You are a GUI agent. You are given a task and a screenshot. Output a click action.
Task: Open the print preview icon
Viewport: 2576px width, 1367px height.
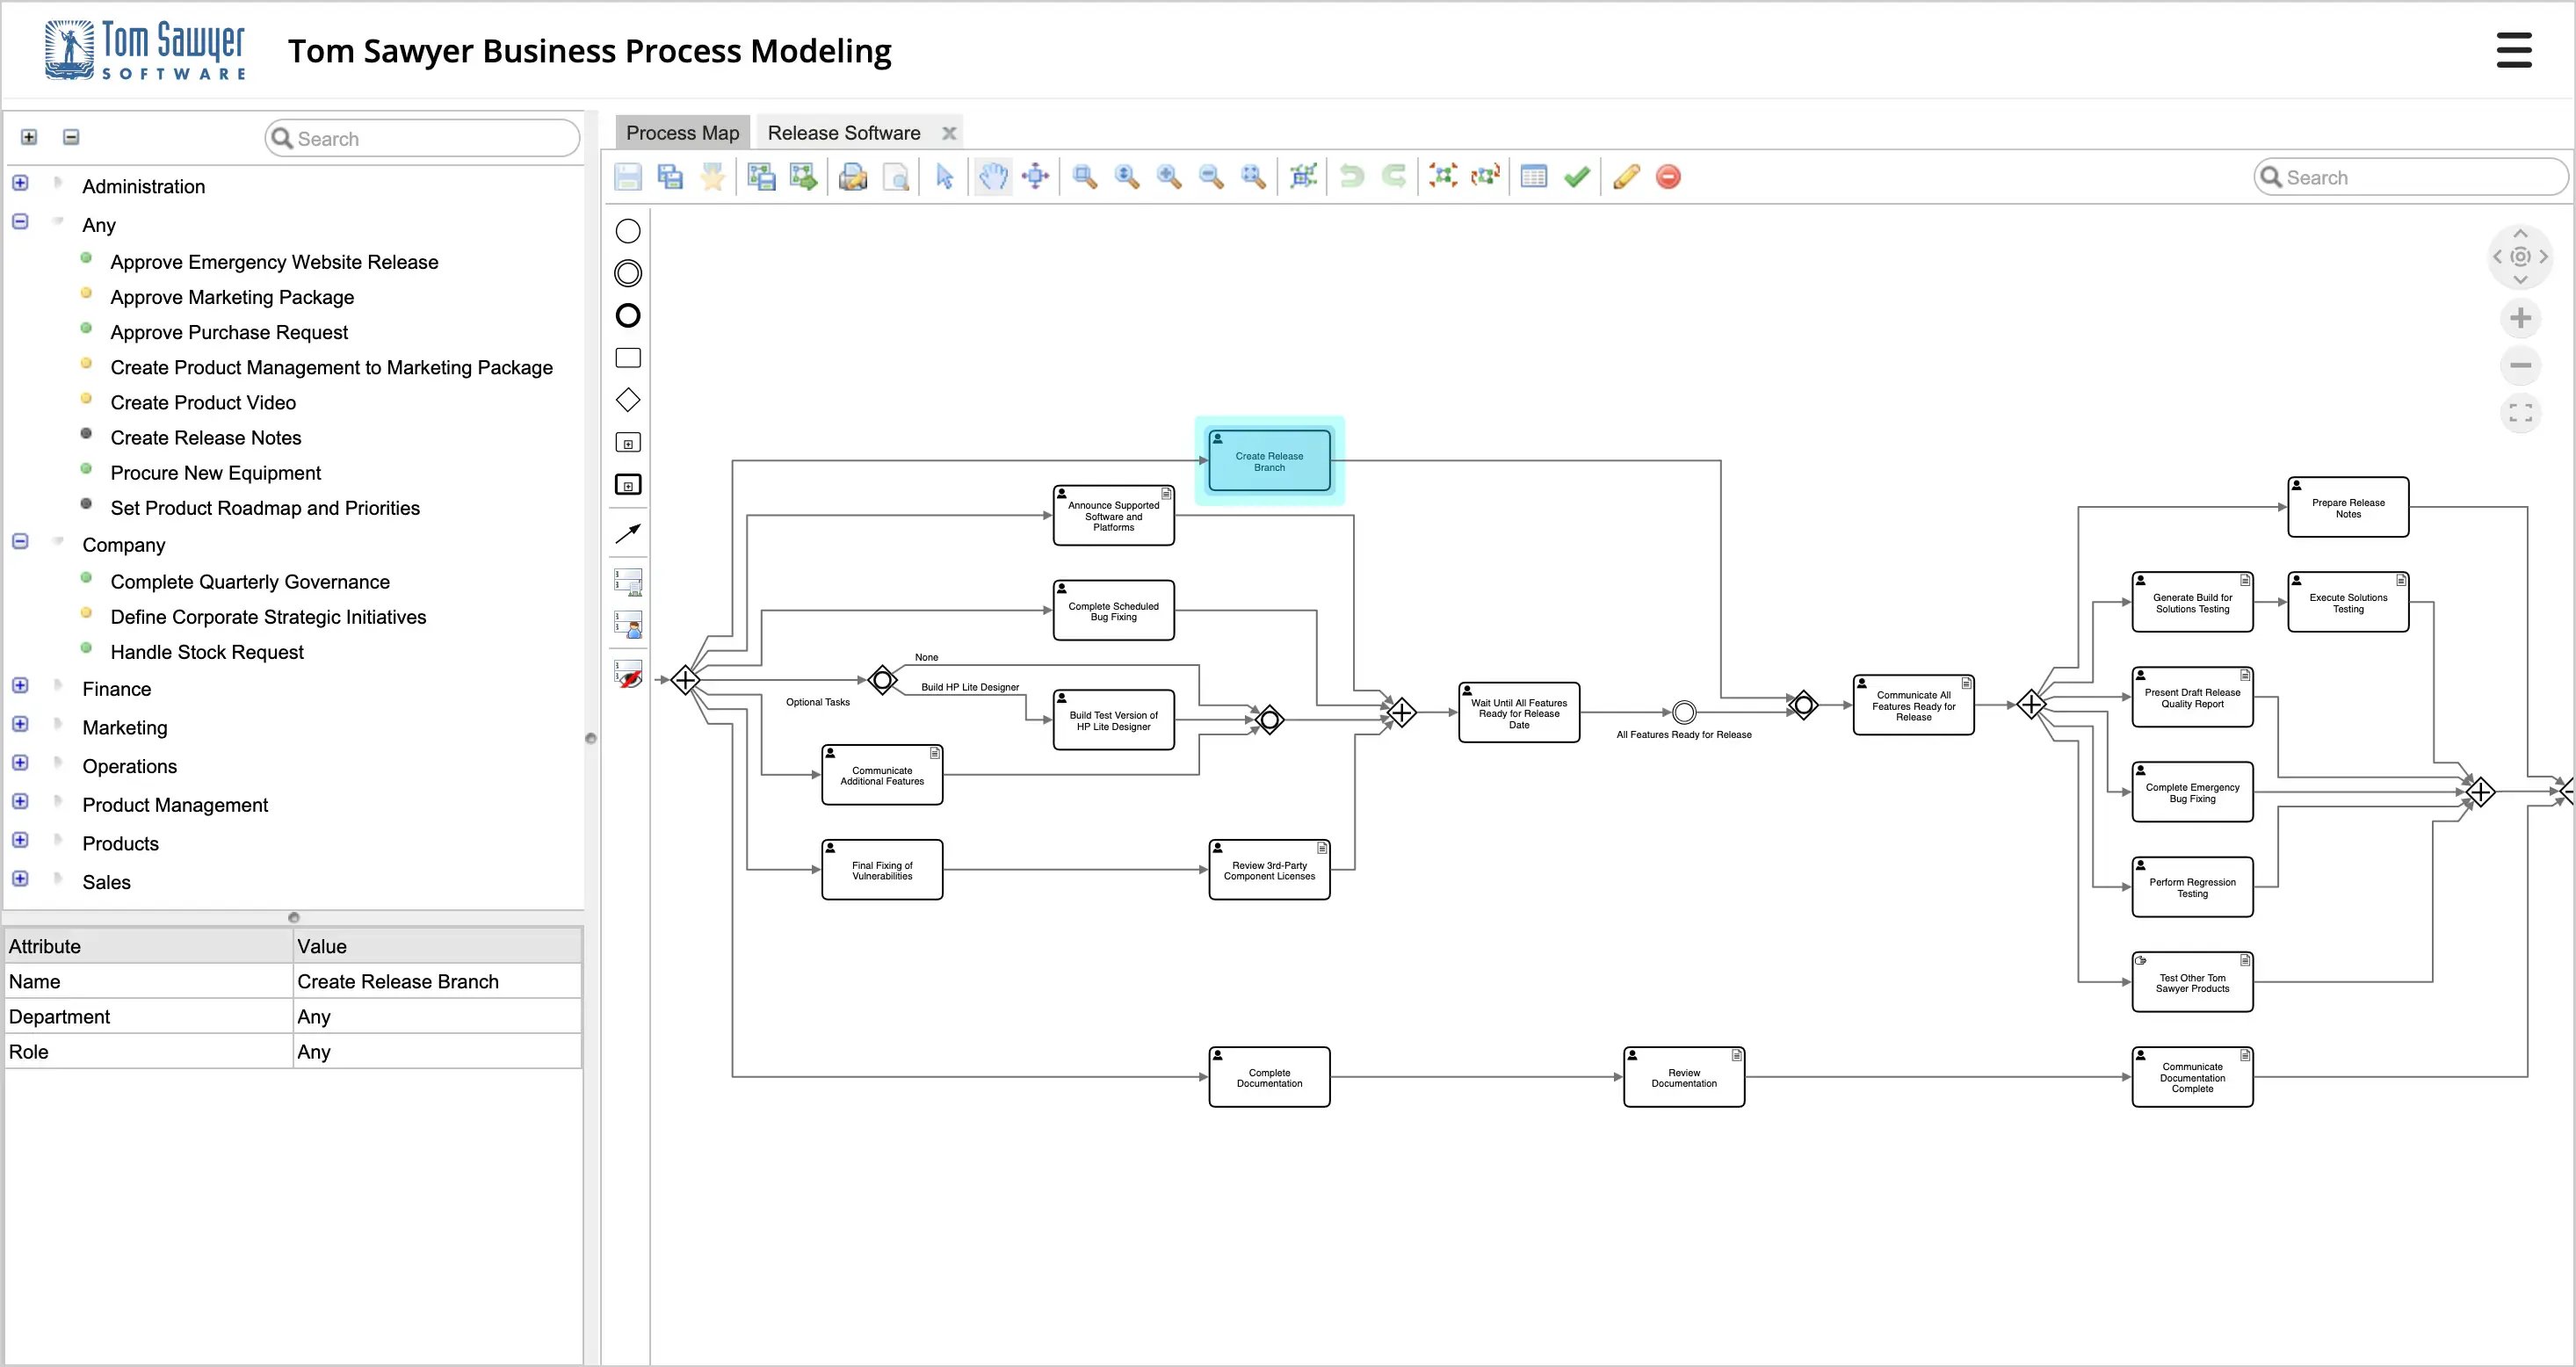[x=896, y=177]
